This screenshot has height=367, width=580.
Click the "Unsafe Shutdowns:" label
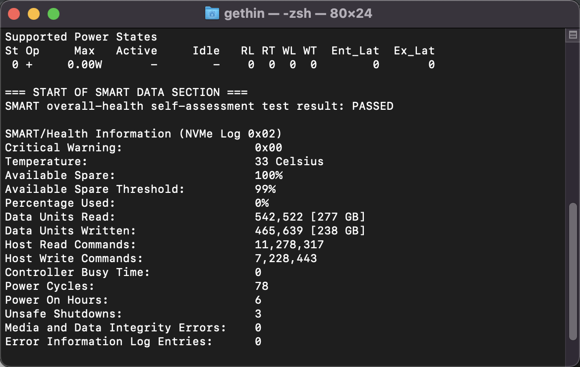click(x=63, y=314)
